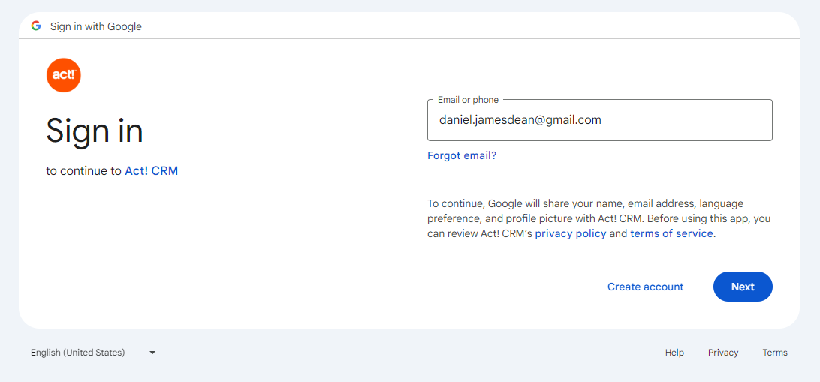Click the Sign in with Google header text
The height and width of the screenshot is (382, 820).
coord(95,26)
